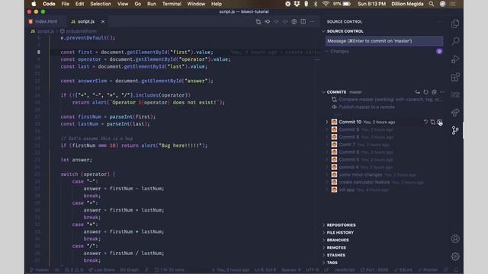Open the Apple menu
This screenshot has width=488, height=274.
(x=34, y=4)
